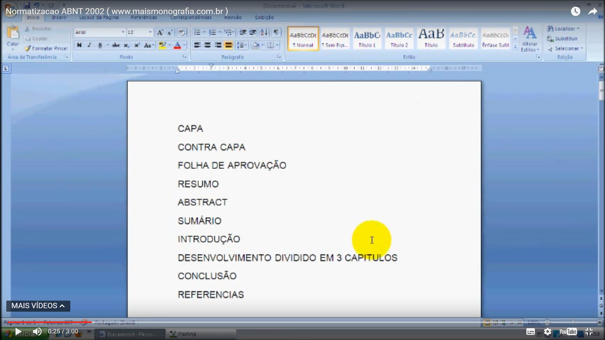Increase font size with the grow font icon
The image size is (605, 340).
[160, 32]
